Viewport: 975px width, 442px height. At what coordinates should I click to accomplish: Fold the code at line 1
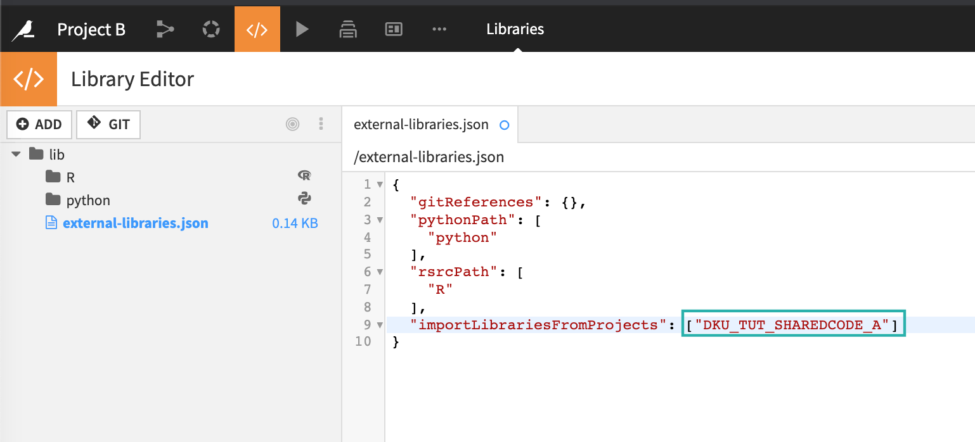(x=380, y=185)
